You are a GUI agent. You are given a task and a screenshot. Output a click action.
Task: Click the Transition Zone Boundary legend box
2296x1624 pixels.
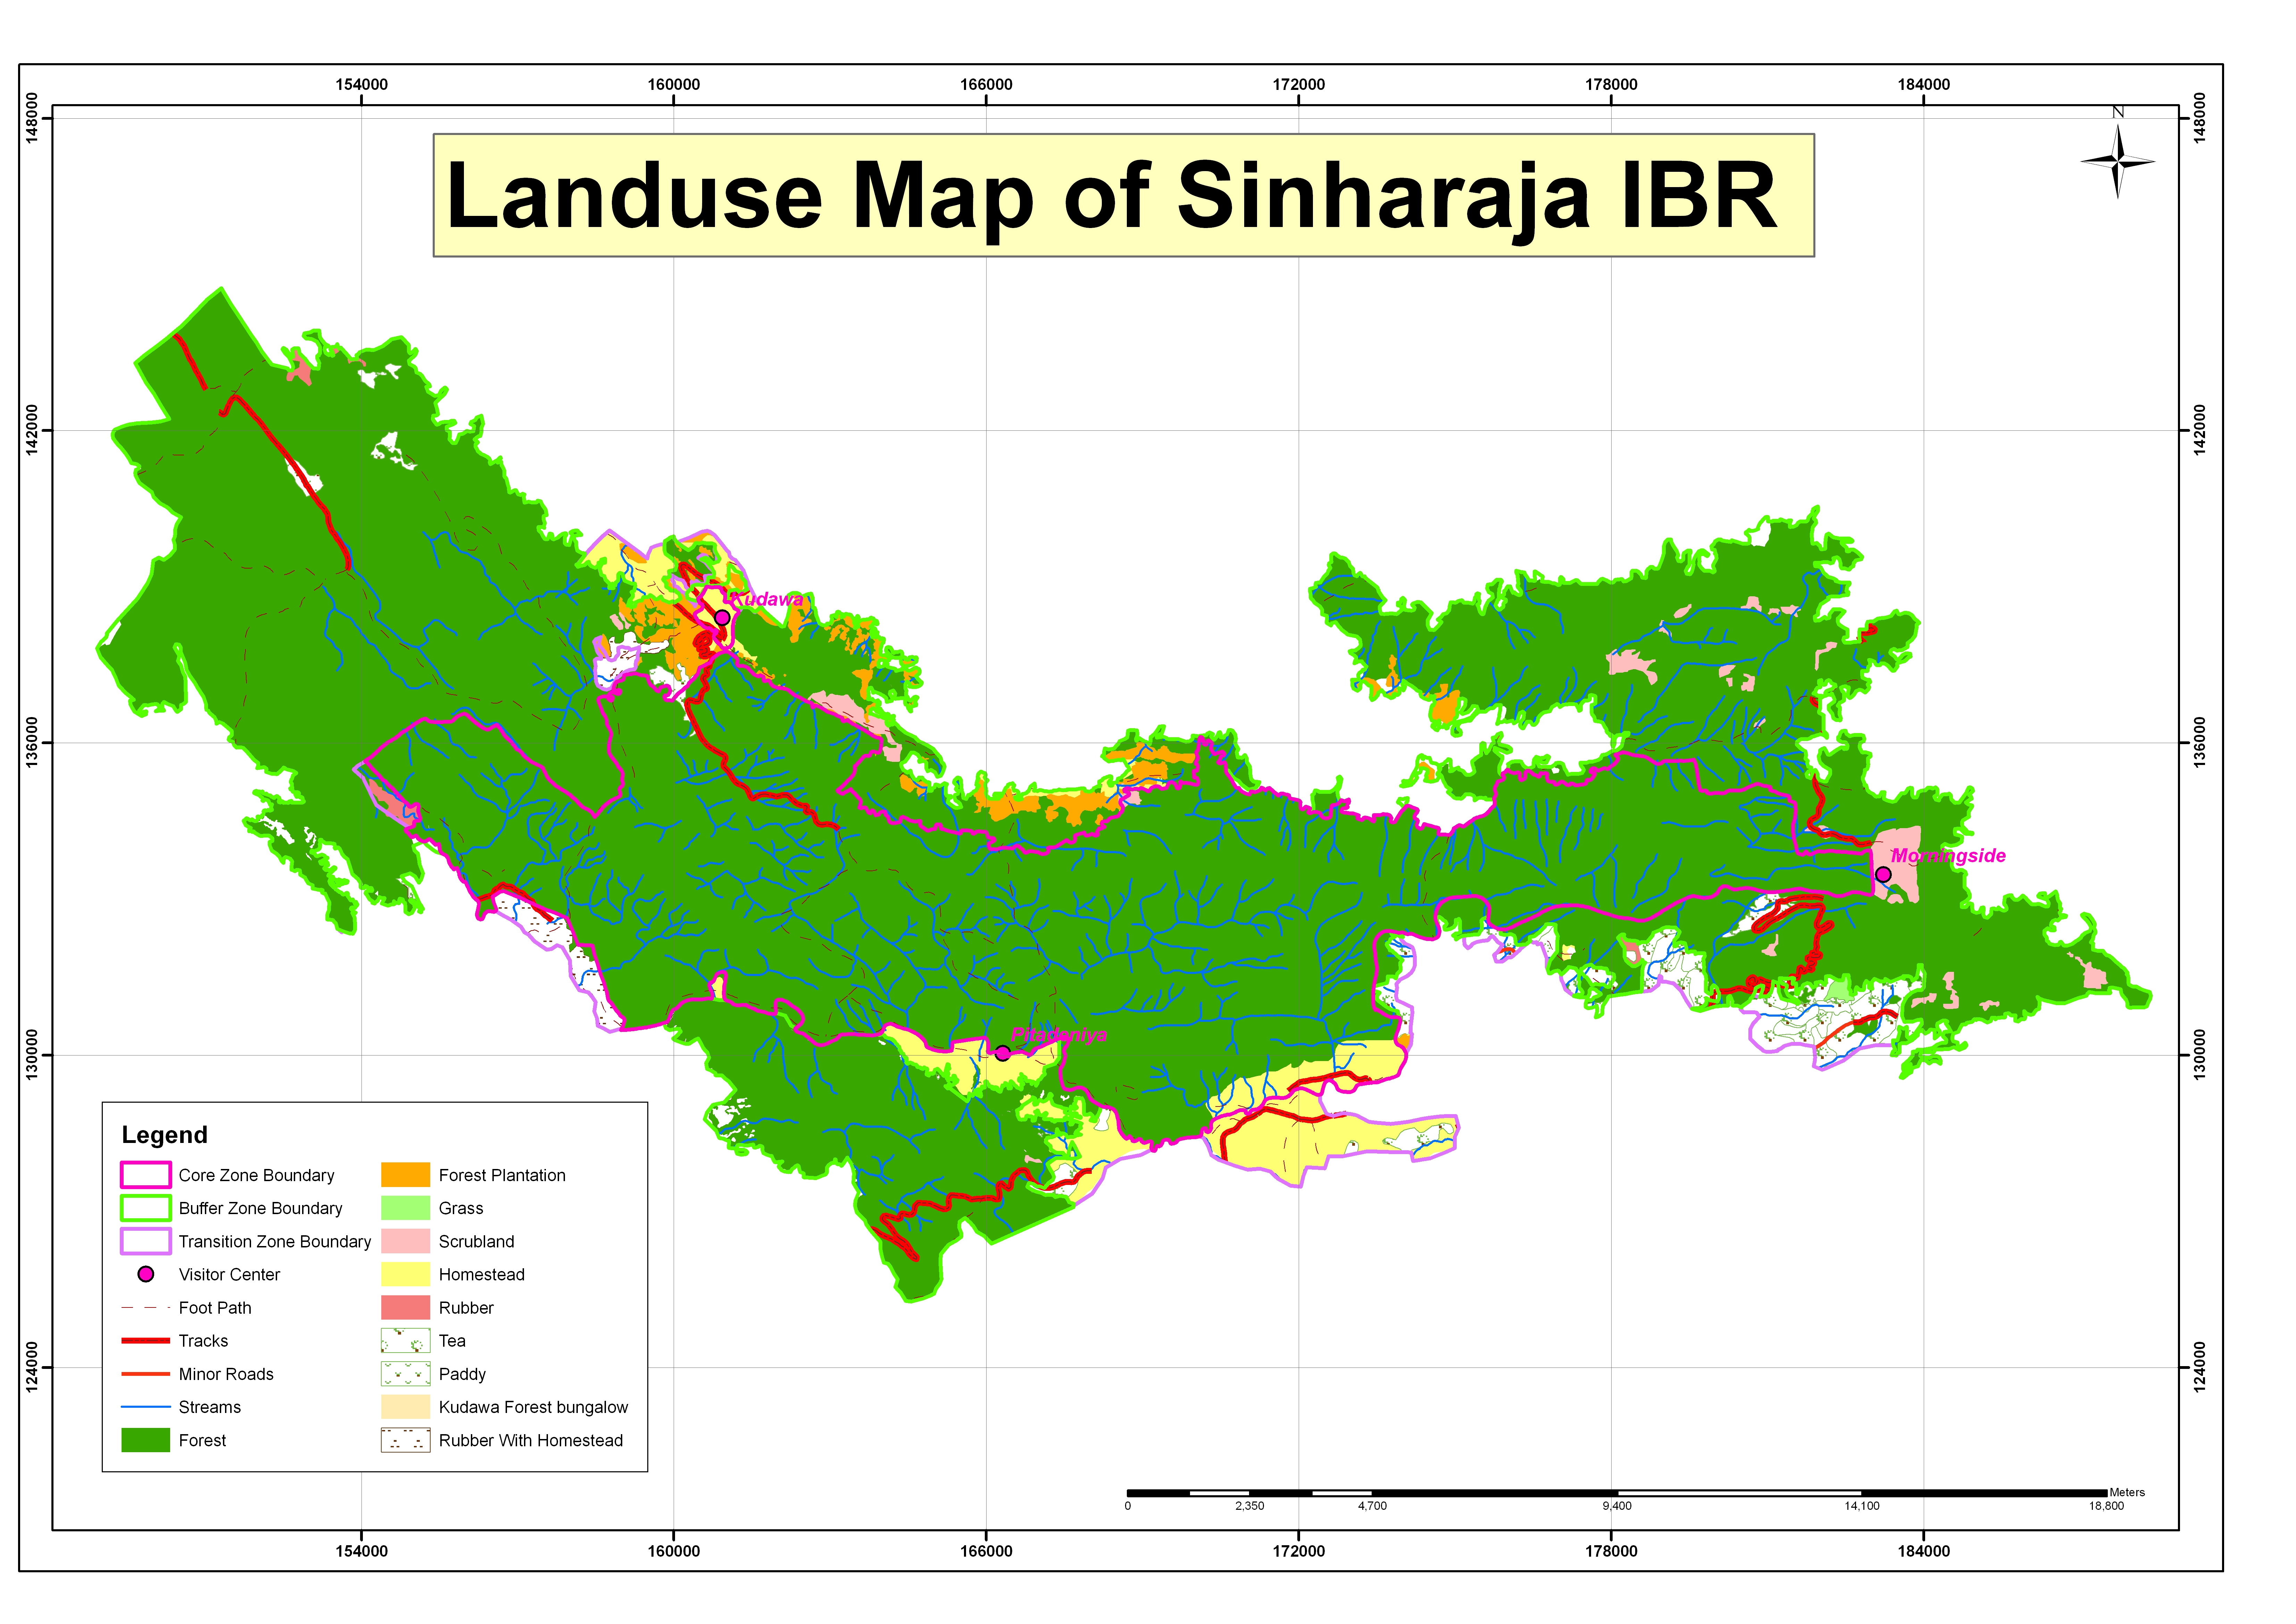146,1241
